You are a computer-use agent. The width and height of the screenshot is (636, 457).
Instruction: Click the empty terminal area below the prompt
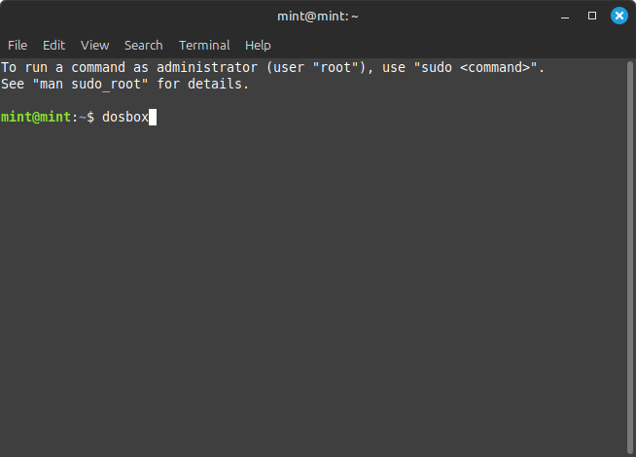311,292
